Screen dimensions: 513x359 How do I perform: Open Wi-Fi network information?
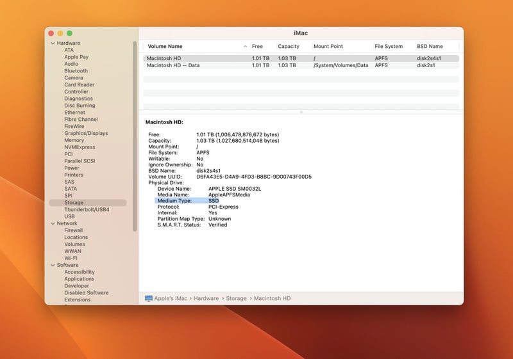(71, 258)
